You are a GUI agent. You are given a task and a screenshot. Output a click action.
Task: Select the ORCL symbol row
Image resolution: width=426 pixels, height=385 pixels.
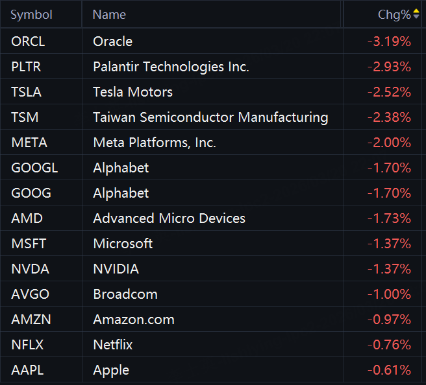pyautogui.click(x=28, y=41)
